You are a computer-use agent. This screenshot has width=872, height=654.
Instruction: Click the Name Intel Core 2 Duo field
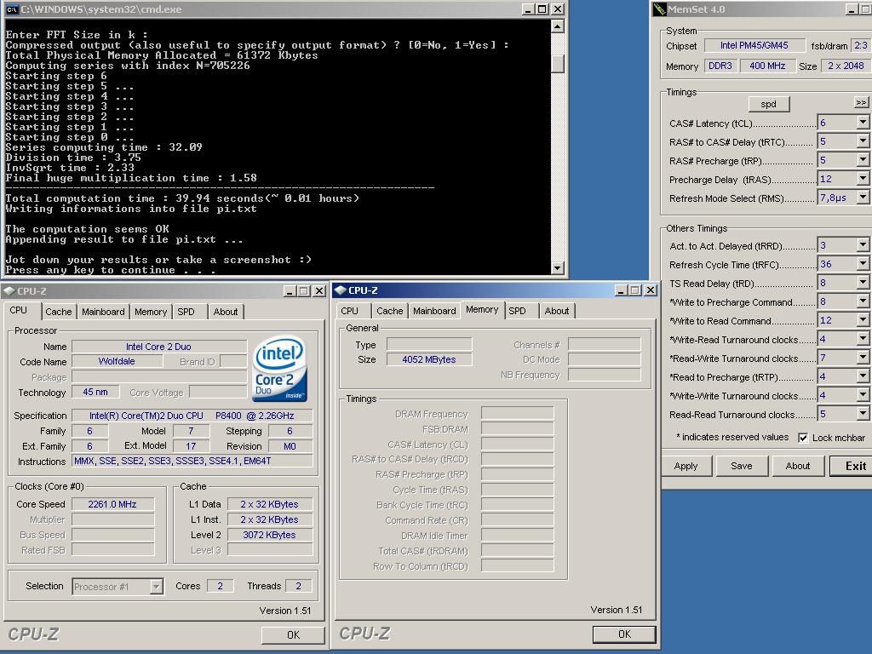159,347
